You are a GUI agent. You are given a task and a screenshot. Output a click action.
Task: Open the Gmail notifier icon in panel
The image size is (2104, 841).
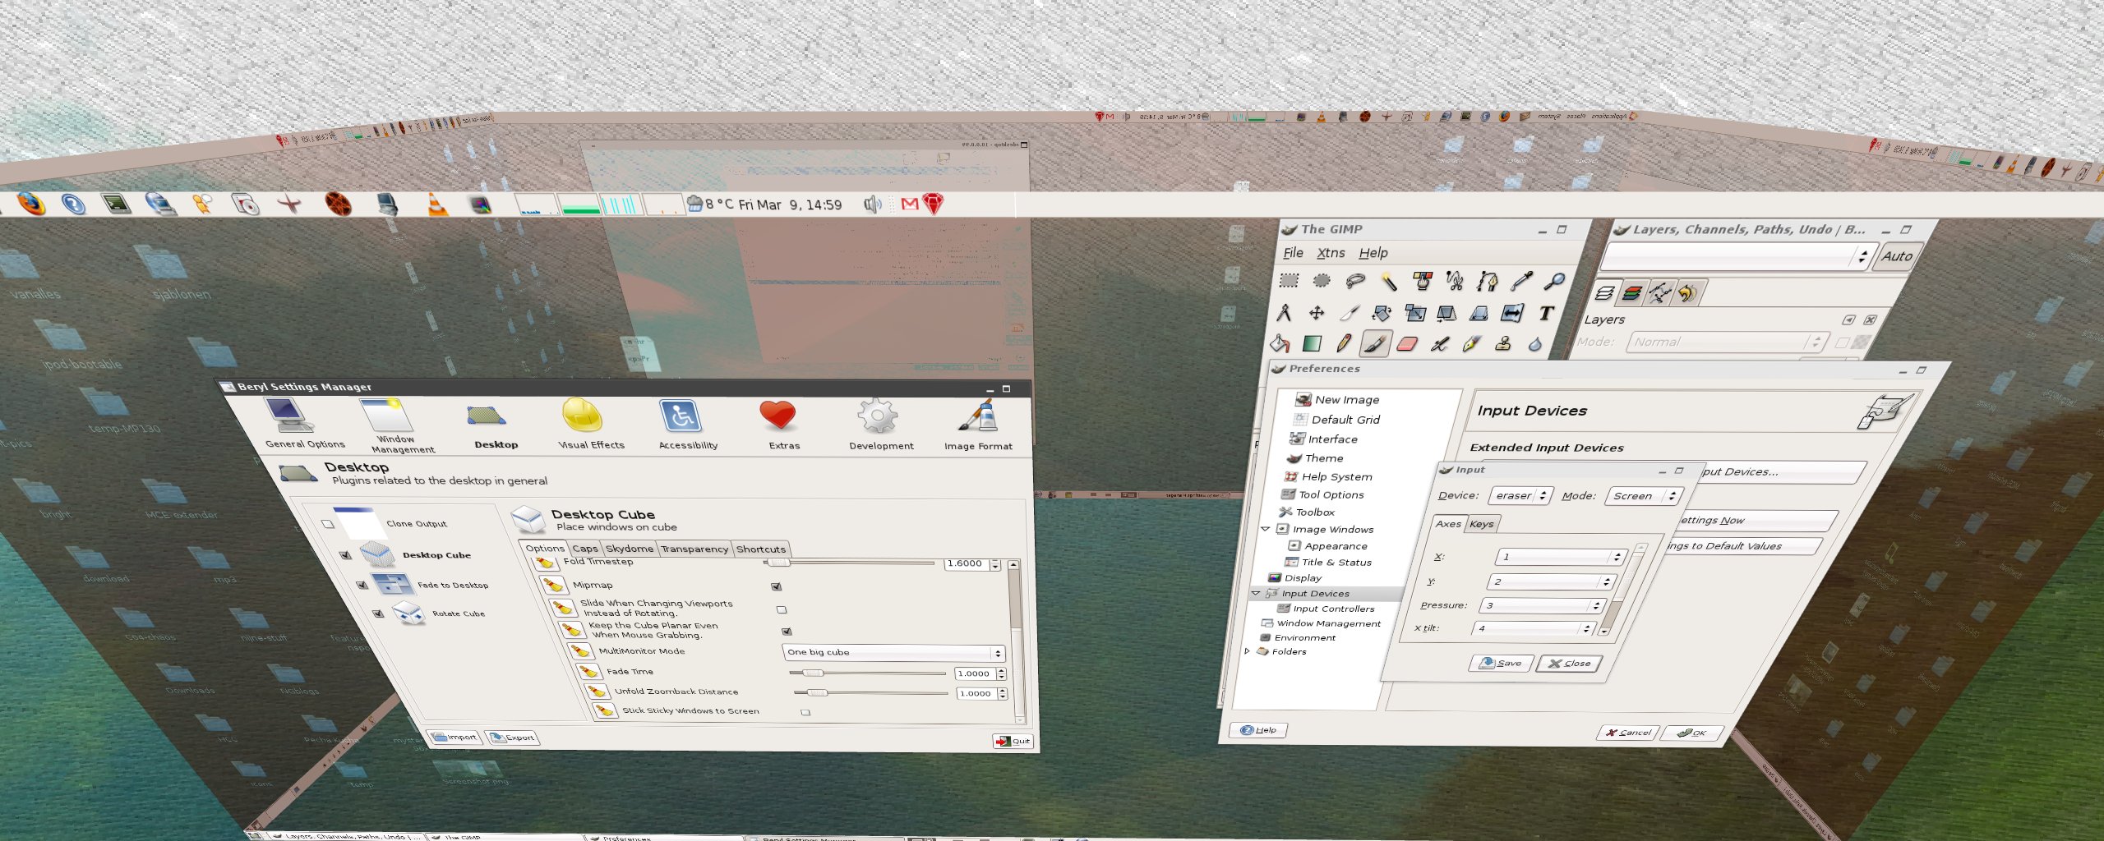point(909,204)
